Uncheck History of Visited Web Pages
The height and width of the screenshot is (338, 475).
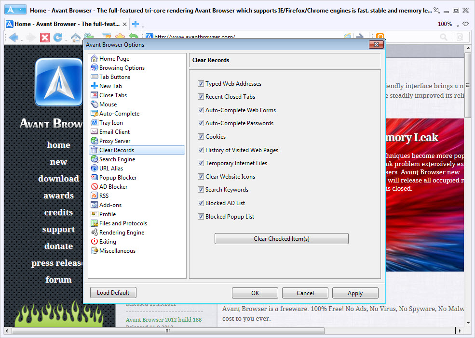pyautogui.click(x=201, y=150)
